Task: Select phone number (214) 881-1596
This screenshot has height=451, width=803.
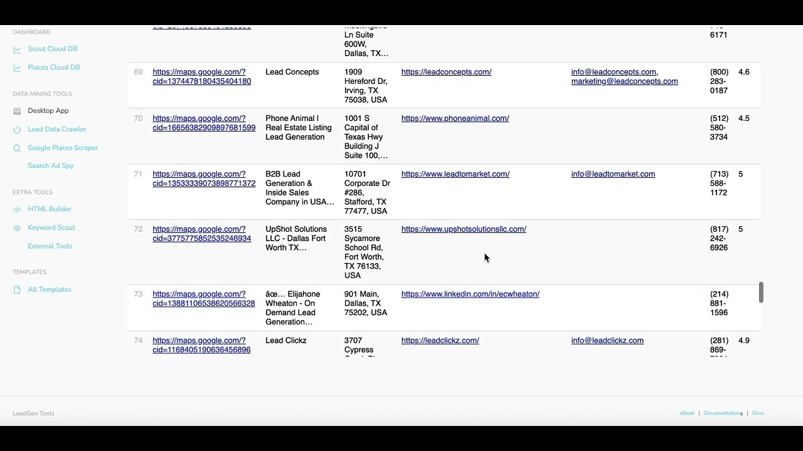Action: pos(720,303)
